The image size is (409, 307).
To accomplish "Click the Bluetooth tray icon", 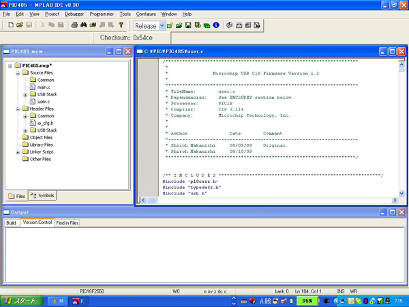I will [366, 302].
